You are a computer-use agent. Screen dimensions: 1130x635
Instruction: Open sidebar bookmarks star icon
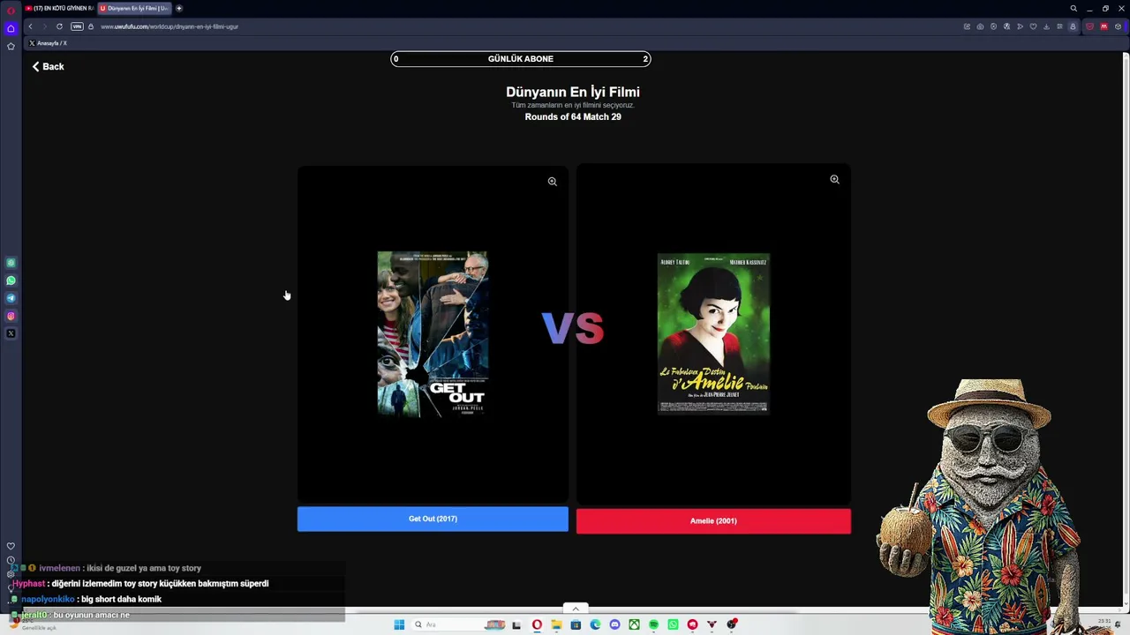pyautogui.click(x=11, y=46)
